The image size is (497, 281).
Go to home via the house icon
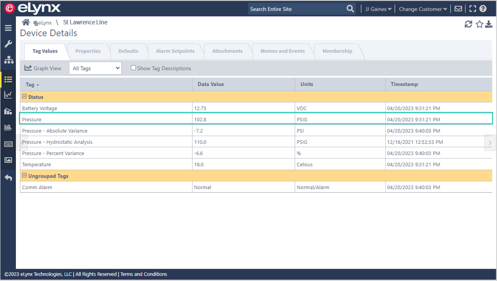(x=26, y=22)
